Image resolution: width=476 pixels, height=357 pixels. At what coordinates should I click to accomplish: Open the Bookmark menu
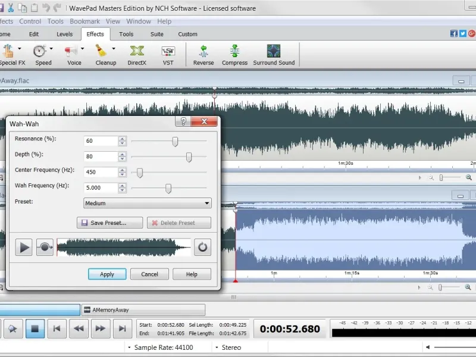pos(84,21)
